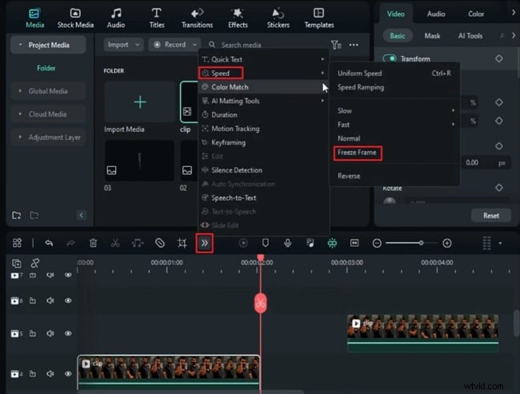Open the more tools double-arrow button

[x=204, y=243]
